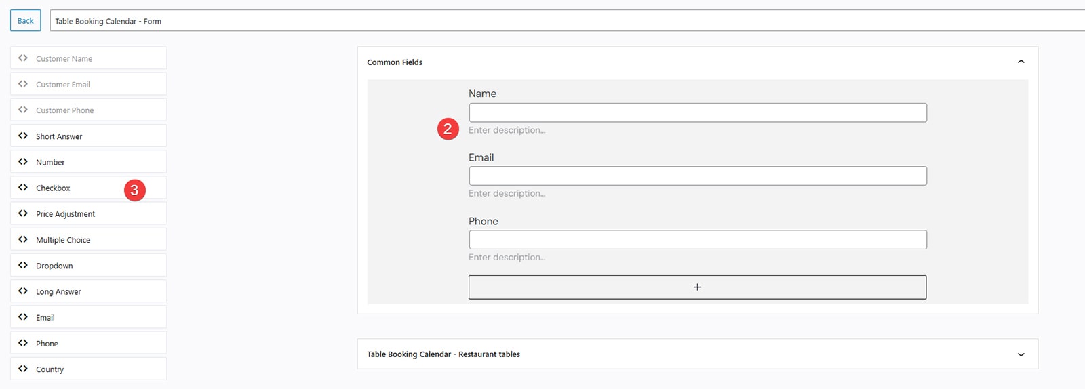Add a Country field

tap(88, 369)
